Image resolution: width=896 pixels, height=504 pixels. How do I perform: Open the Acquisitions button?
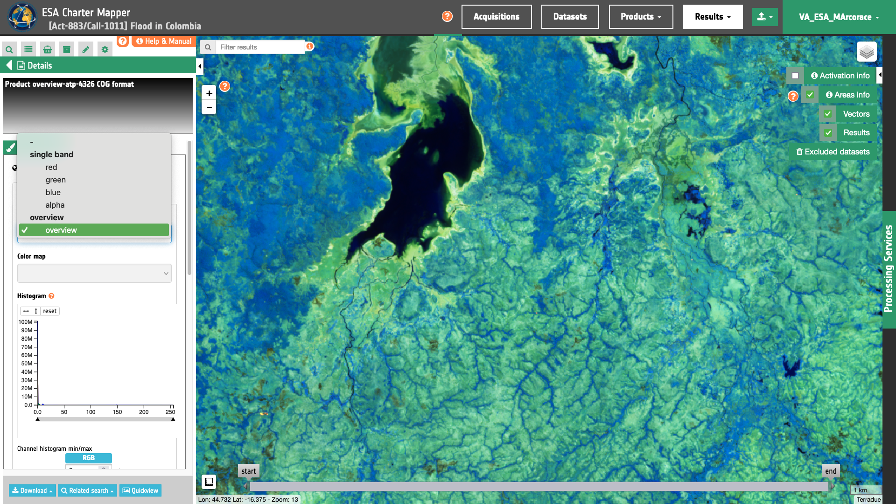(497, 17)
